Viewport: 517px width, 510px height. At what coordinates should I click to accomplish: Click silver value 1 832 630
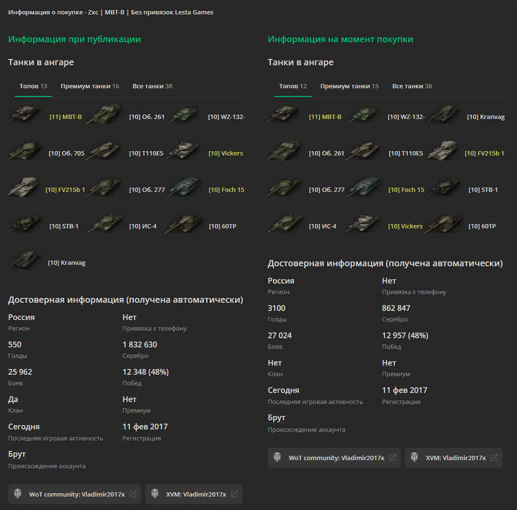(140, 345)
